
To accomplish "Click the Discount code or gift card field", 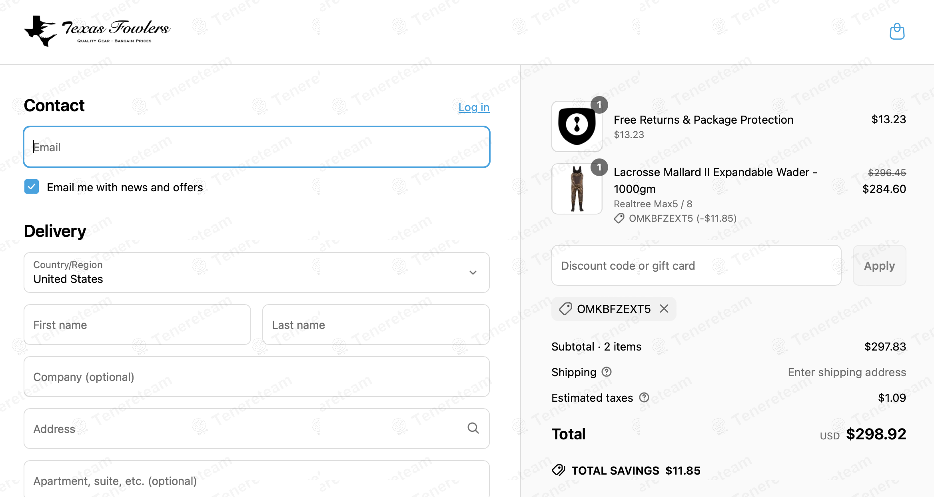I will pos(696,265).
